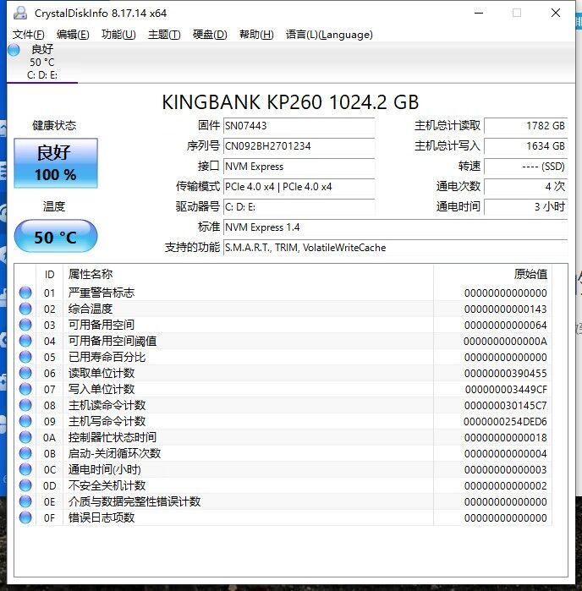Click raw value 000000000000A

click(505, 341)
